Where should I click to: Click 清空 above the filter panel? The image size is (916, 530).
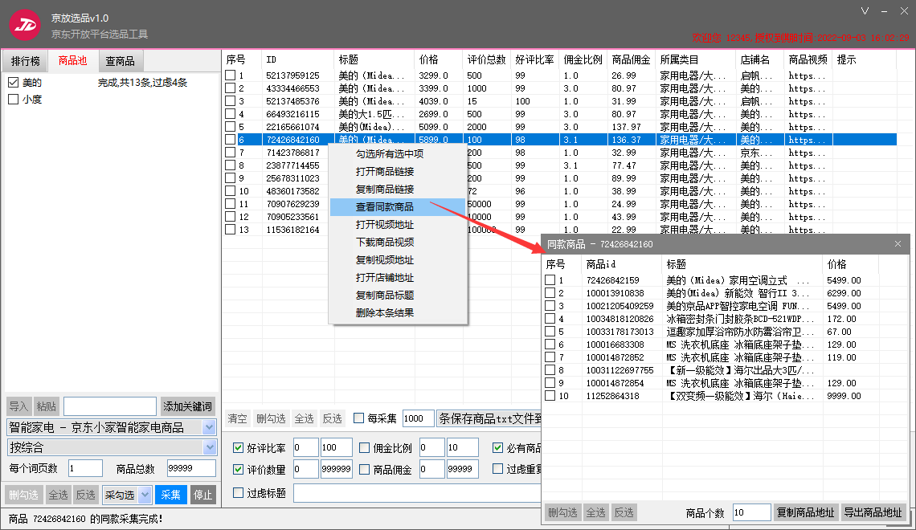click(x=237, y=418)
